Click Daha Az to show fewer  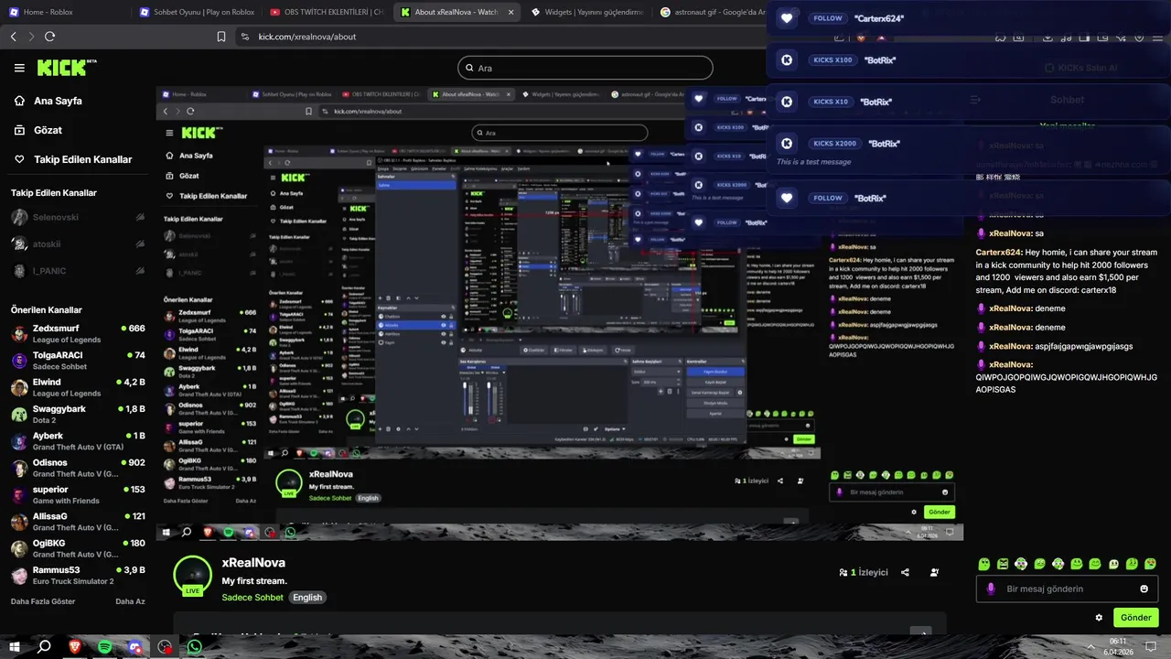[x=130, y=601]
